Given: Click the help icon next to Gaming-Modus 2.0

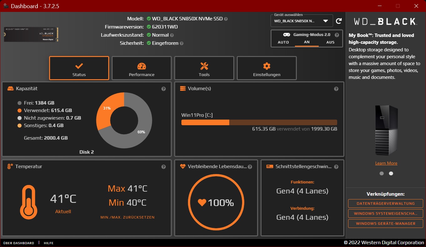Looking at the screenshot, I should point(337,35).
